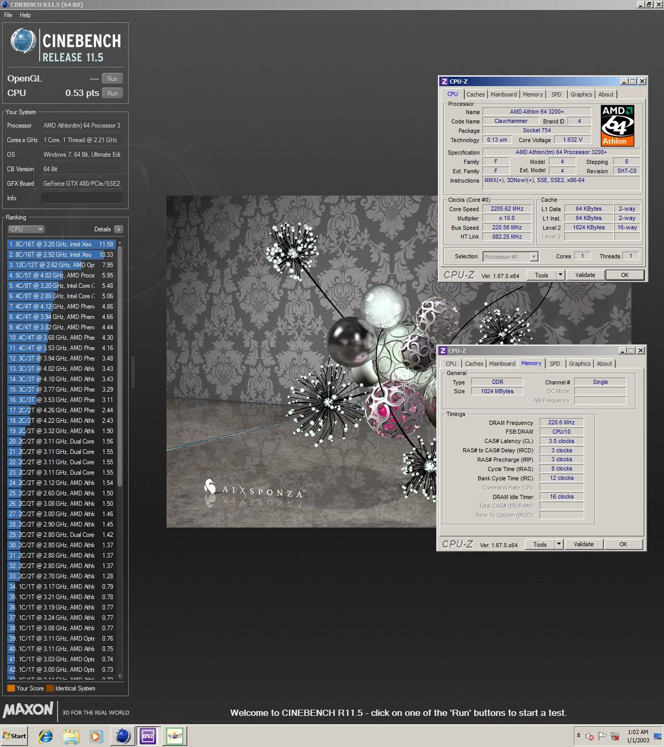The image size is (664, 747).
Task: Open Graphics tab in lower CPU-Z window
Action: pyautogui.click(x=579, y=364)
